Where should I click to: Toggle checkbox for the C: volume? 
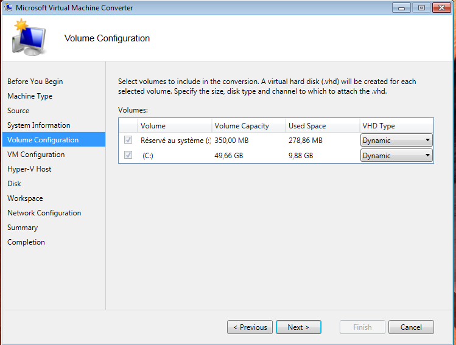click(128, 155)
